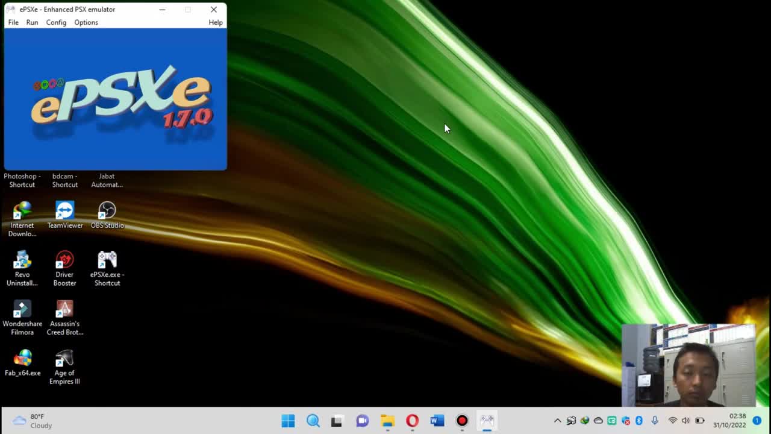This screenshot has width=771, height=434.
Task: Minimize the ePSXe window
Action: point(162,10)
